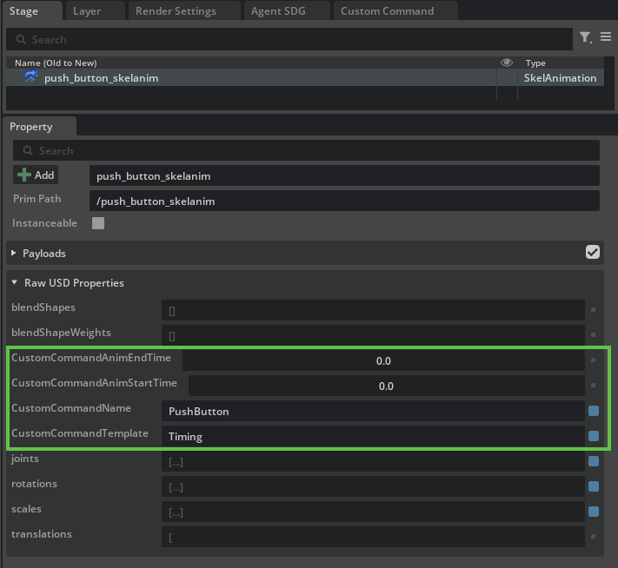618x568 pixels.
Task: Click the Add button
Action: (36, 175)
